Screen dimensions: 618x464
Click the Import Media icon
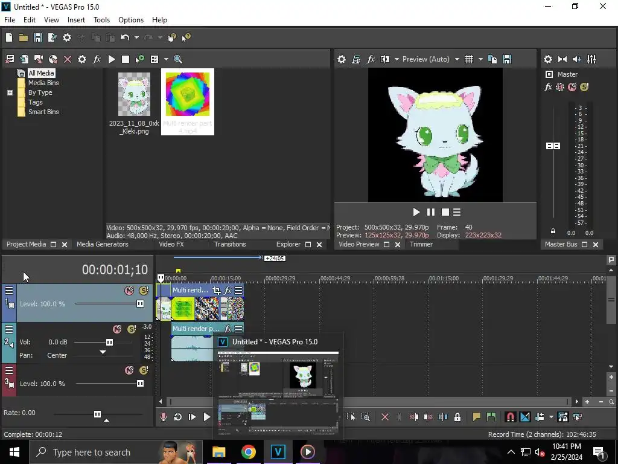coord(24,59)
